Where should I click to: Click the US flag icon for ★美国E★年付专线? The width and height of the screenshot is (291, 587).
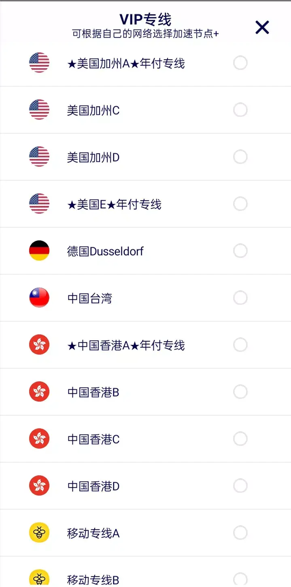tap(39, 203)
